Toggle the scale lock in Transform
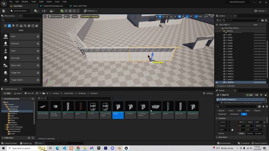Screen dimensions: 269x151 [232, 130]
